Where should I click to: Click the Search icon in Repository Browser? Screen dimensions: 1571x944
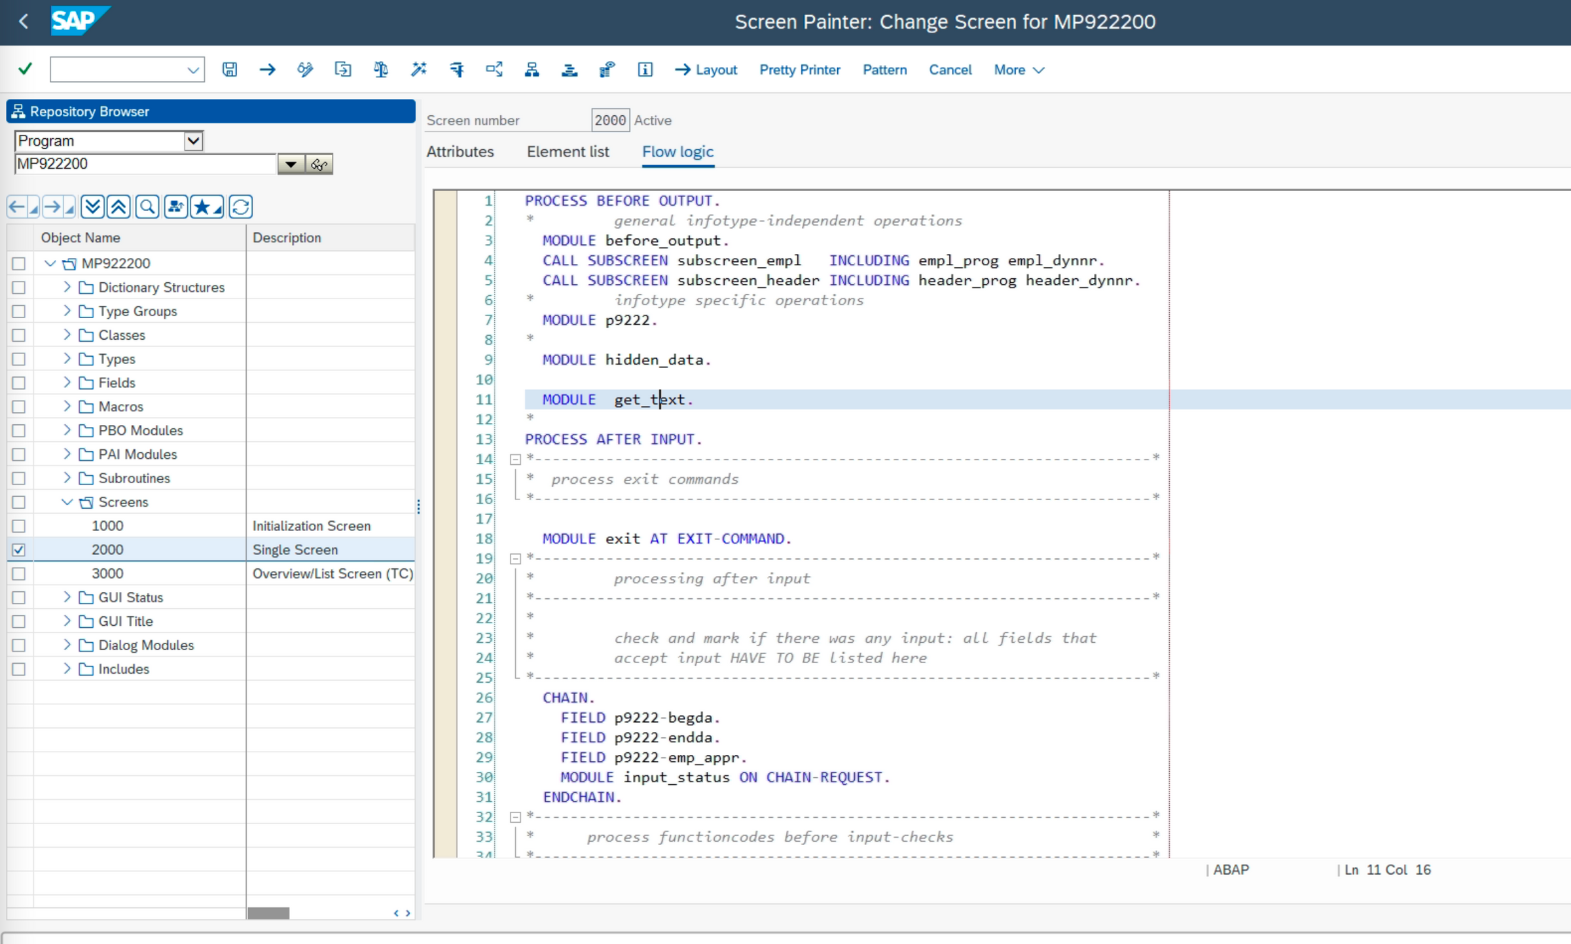(147, 206)
